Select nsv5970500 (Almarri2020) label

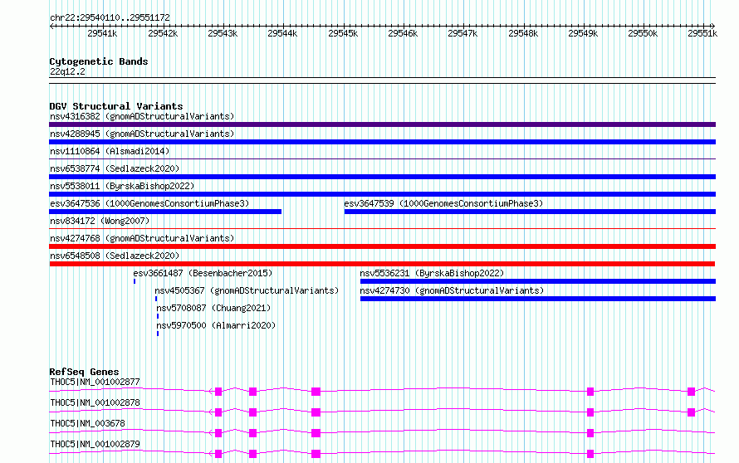216,325
